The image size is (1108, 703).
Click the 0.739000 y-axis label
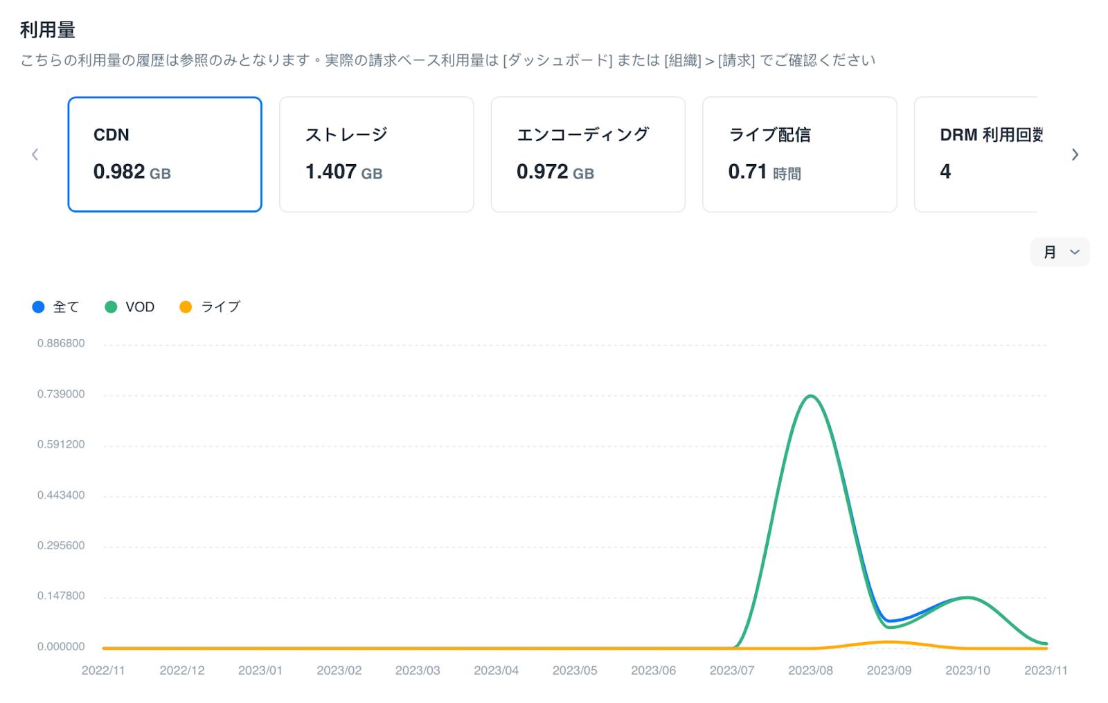61,394
